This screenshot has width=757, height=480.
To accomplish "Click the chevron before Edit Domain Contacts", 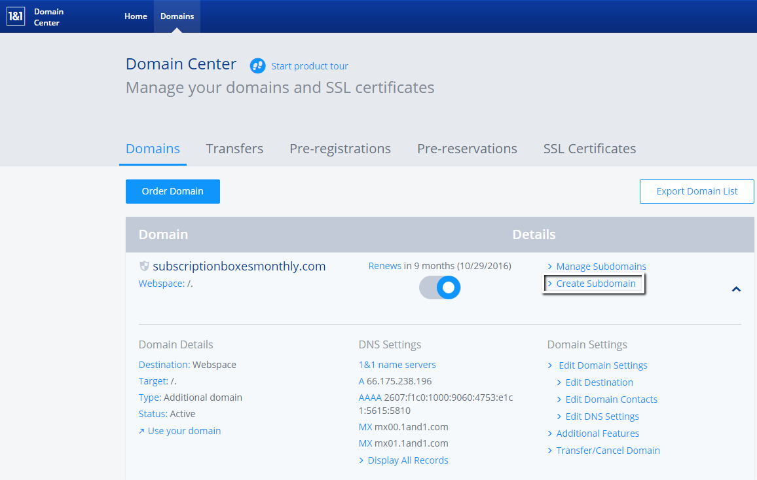I will pos(559,399).
